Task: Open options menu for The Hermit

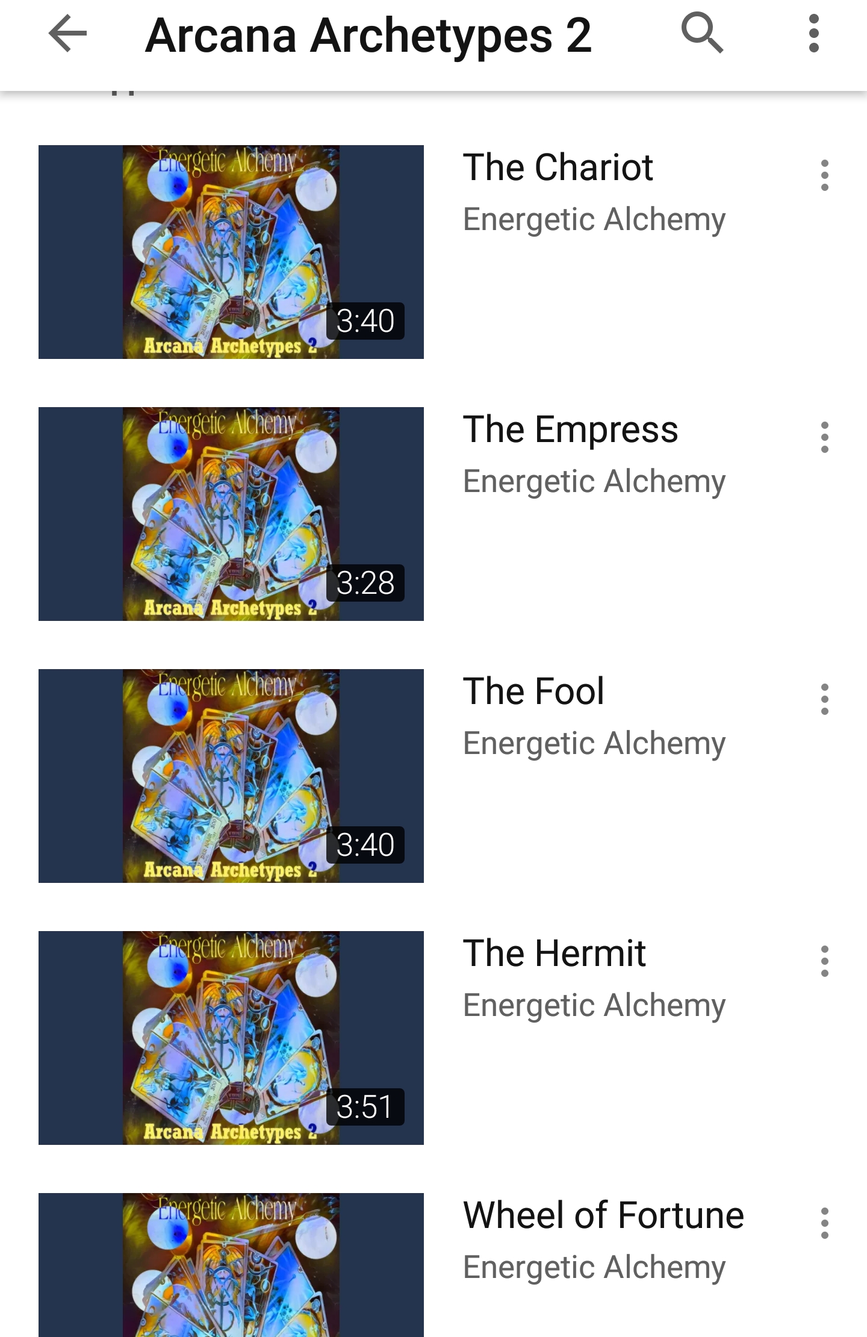Action: (x=824, y=961)
